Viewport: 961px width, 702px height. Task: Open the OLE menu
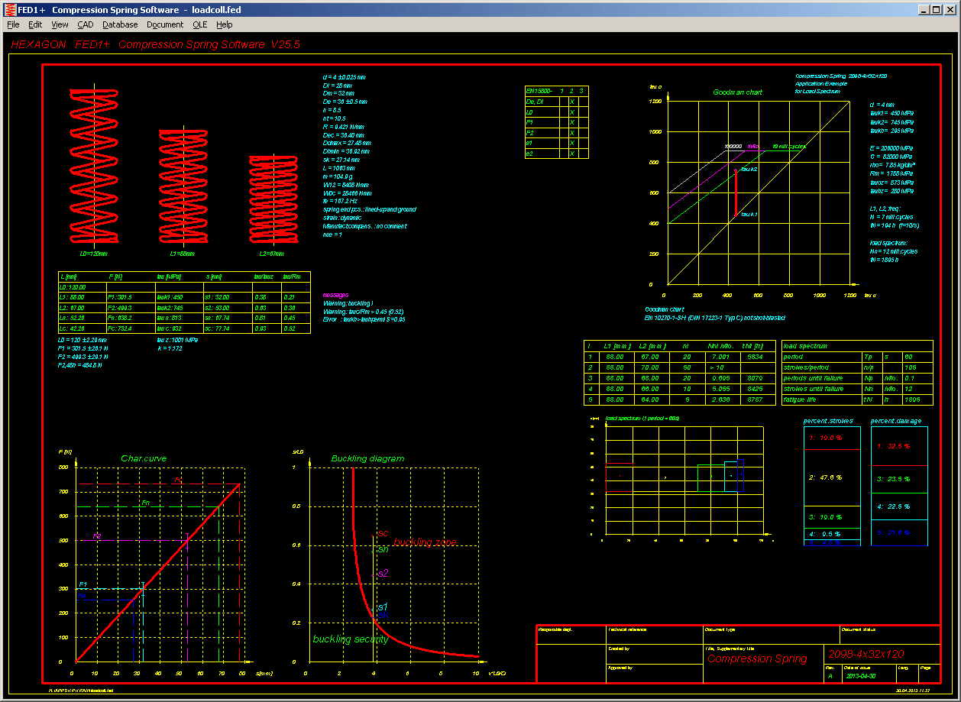(x=200, y=24)
